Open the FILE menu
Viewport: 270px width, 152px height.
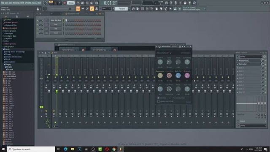(3, 3)
